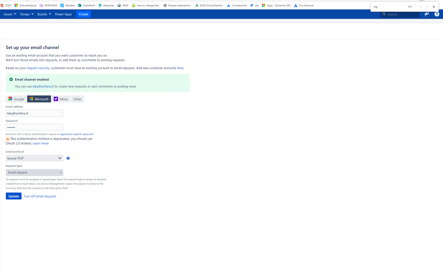
Task: Open the ALSO Cloud Marketplace bookmark
Action: pyautogui.click(x=209, y=5)
